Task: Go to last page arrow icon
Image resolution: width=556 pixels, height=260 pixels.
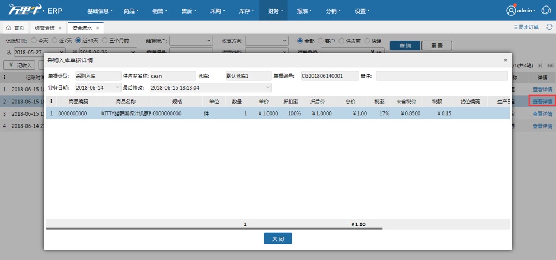Action: [551, 65]
